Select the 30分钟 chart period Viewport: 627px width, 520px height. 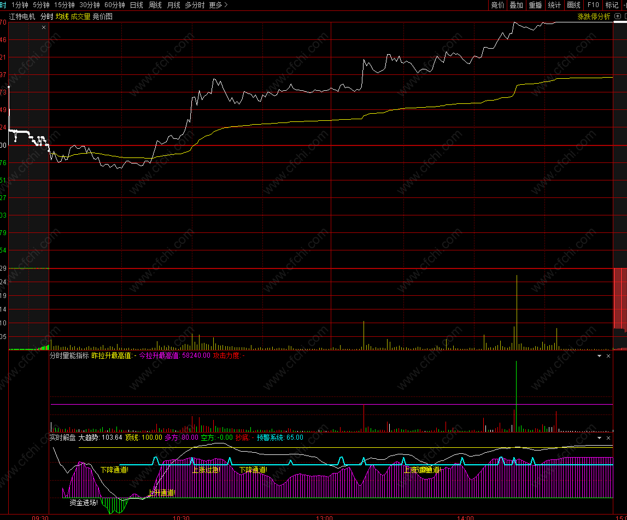click(90, 5)
